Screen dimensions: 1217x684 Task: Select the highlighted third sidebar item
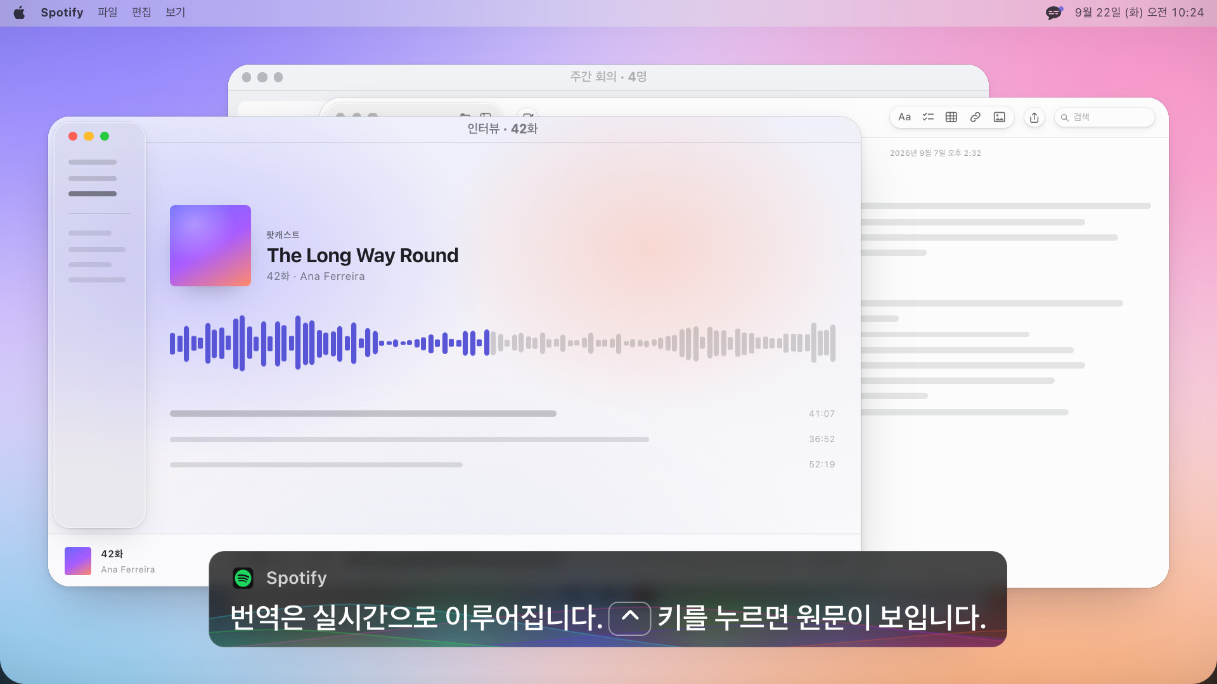(93, 194)
